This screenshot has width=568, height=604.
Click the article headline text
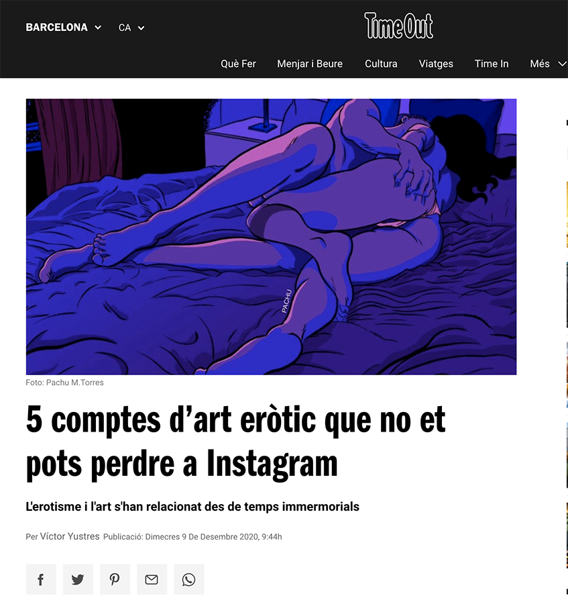(x=235, y=442)
